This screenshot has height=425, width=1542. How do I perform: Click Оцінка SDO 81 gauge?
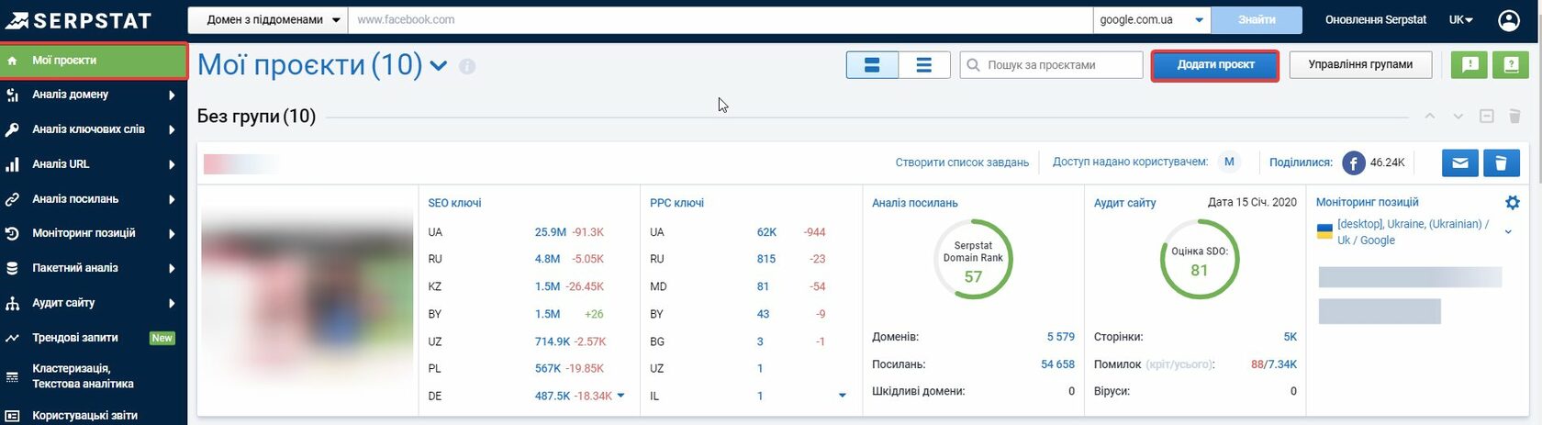point(1200,260)
